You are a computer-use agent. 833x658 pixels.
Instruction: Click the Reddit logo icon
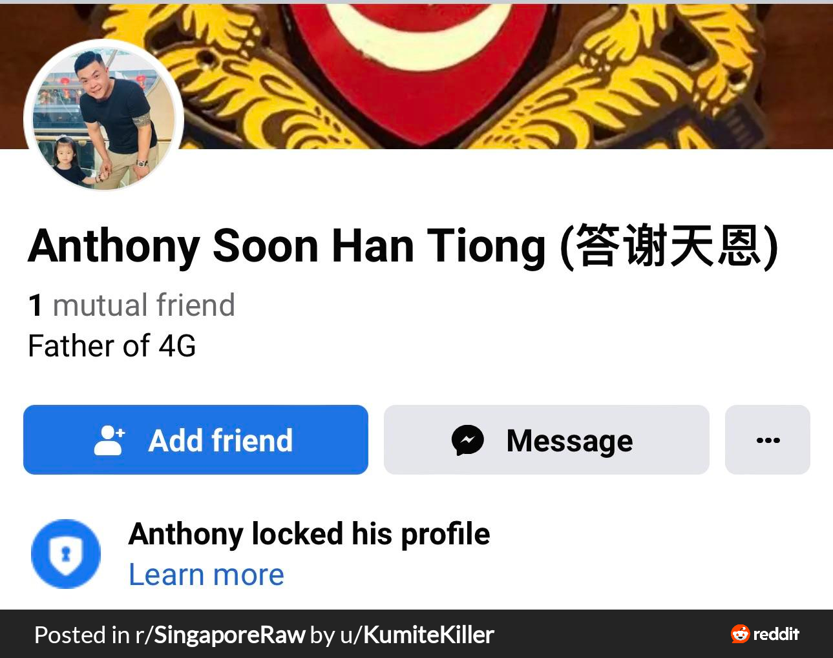click(740, 634)
